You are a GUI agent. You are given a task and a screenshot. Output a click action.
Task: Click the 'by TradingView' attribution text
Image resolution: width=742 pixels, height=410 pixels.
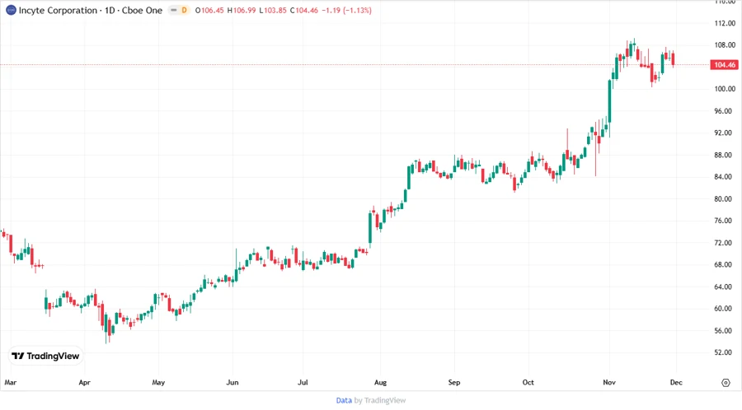point(380,400)
